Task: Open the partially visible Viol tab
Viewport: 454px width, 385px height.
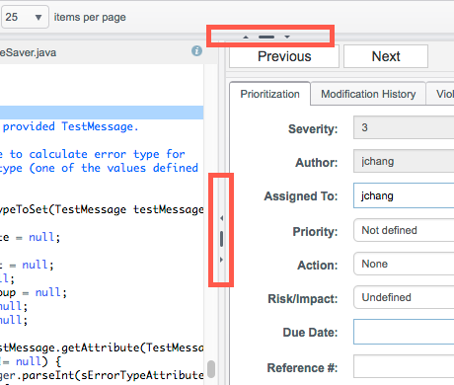Action: click(440, 94)
